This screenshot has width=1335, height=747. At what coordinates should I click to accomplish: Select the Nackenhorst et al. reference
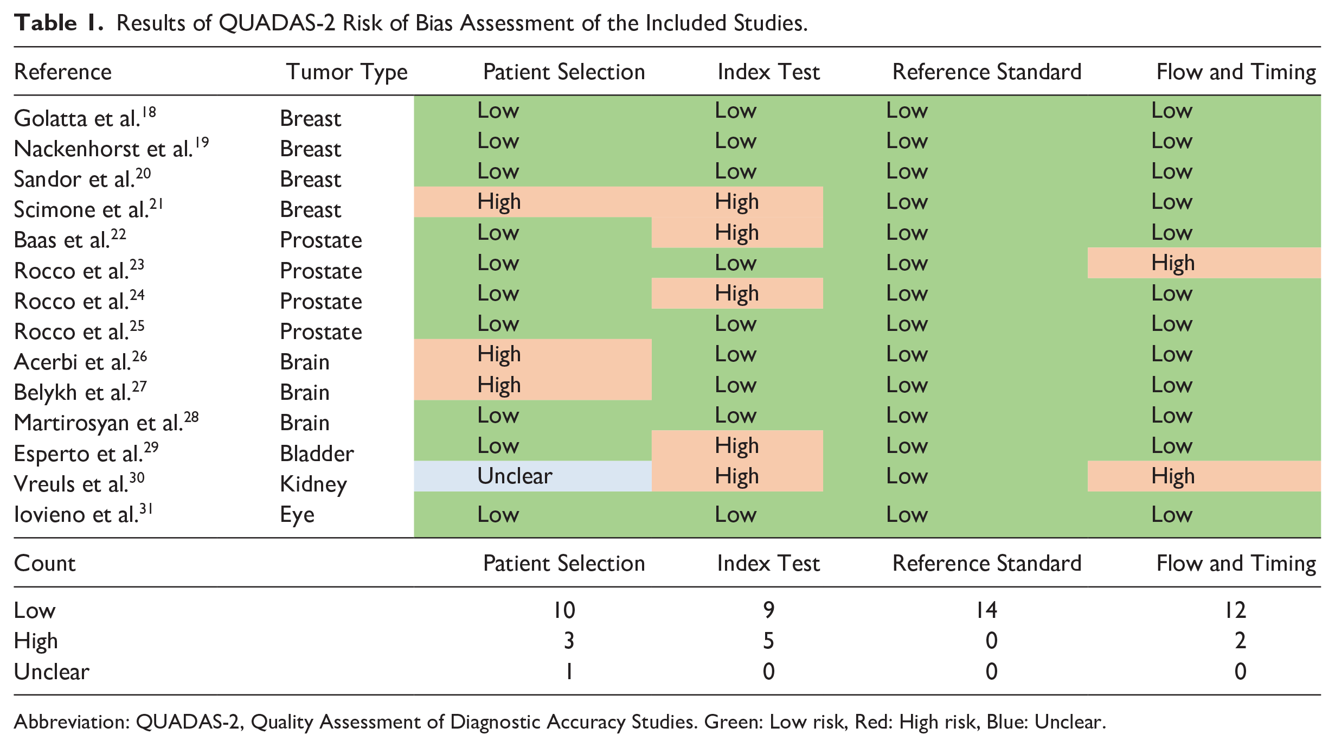click(111, 148)
